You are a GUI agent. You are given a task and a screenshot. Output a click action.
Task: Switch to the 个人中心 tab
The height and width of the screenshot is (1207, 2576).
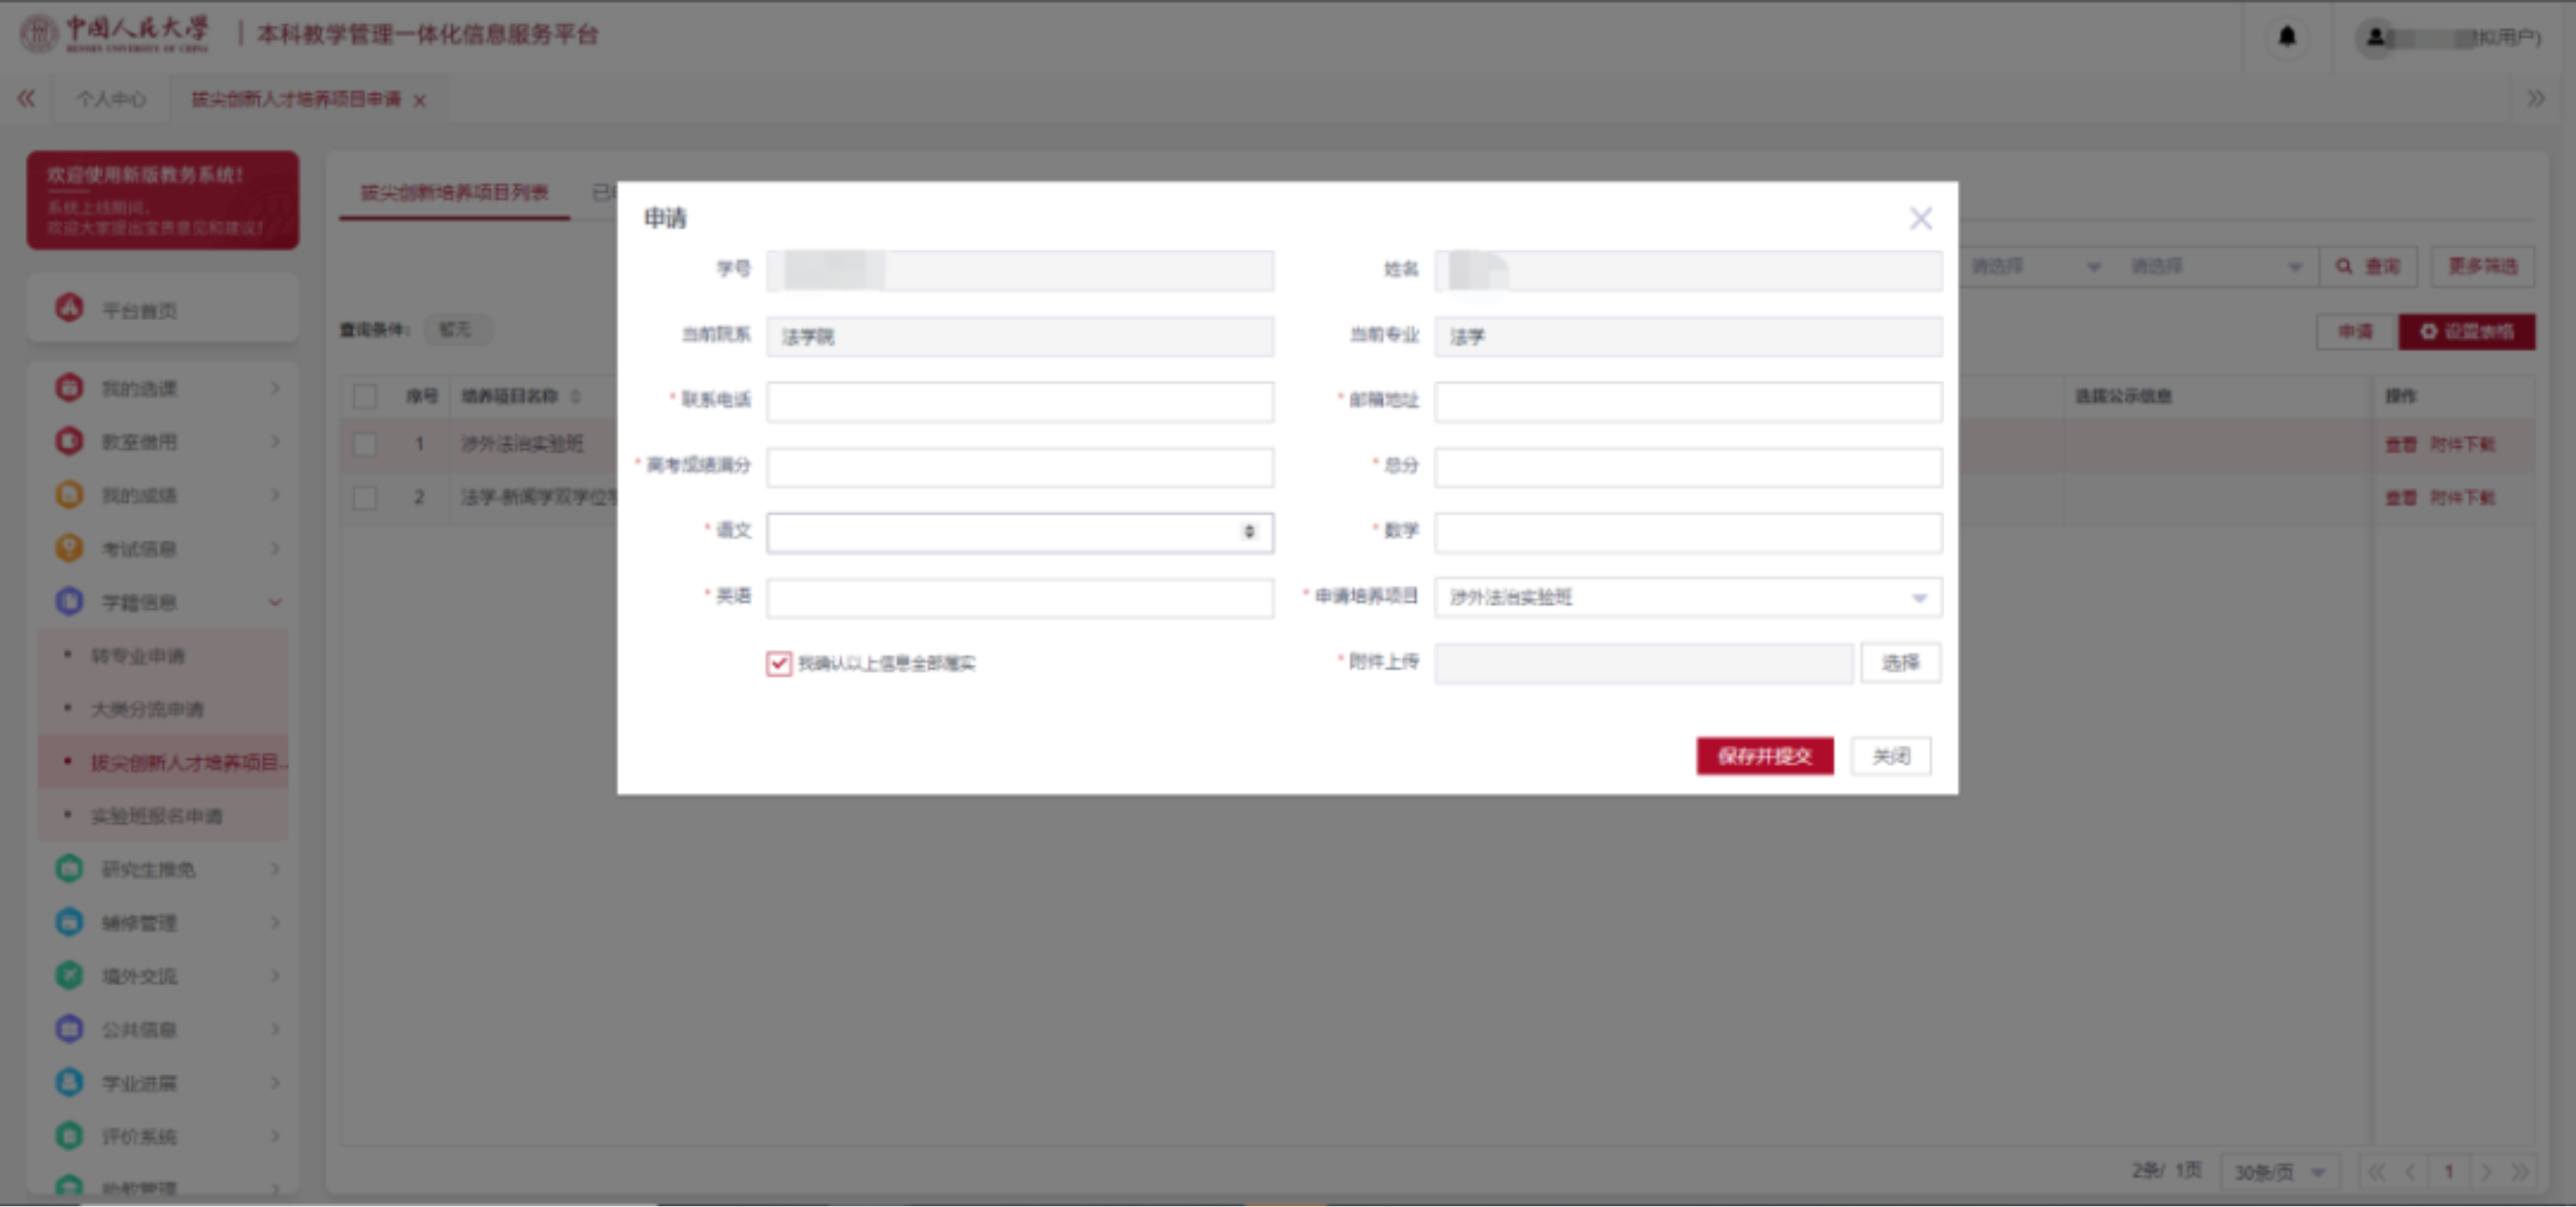111,99
